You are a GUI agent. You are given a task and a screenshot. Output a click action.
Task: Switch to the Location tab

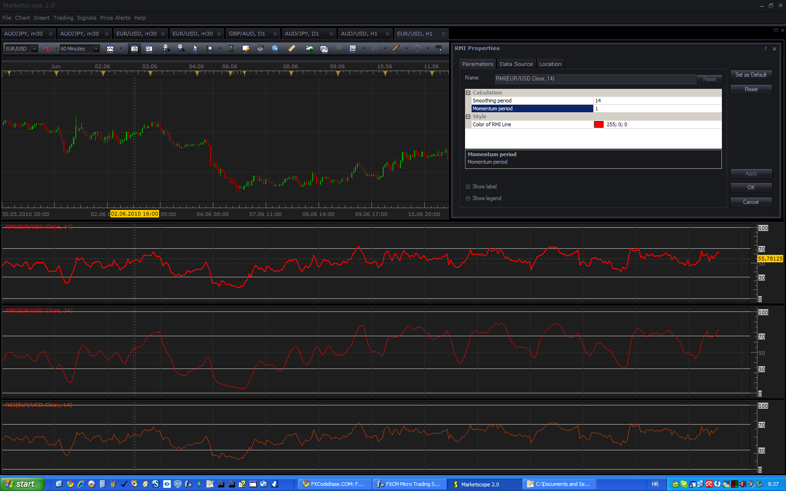point(550,64)
